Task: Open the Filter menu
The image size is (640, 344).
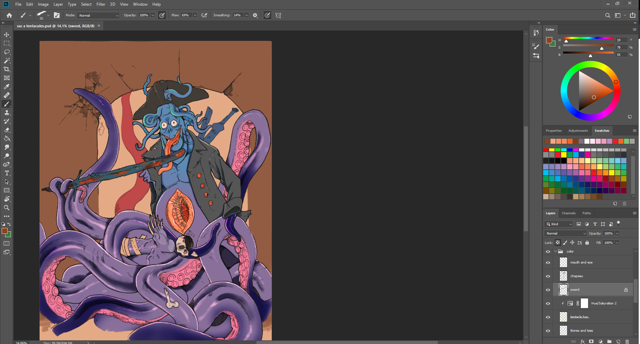Action: pyautogui.click(x=100, y=4)
